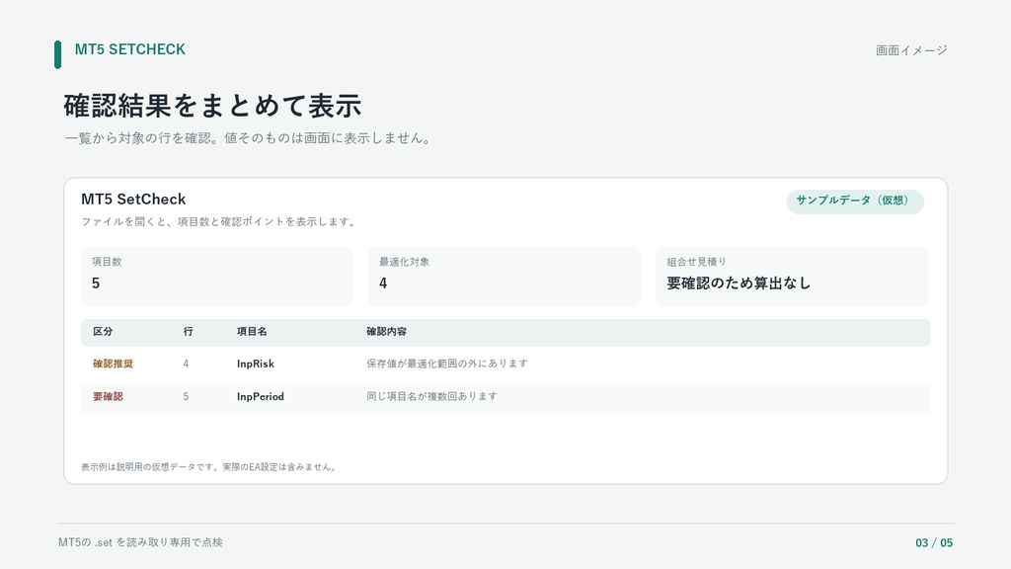This screenshot has width=1011, height=569.
Task: Click the 要確認 status in InpPeriod row
Action: (x=108, y=397)
